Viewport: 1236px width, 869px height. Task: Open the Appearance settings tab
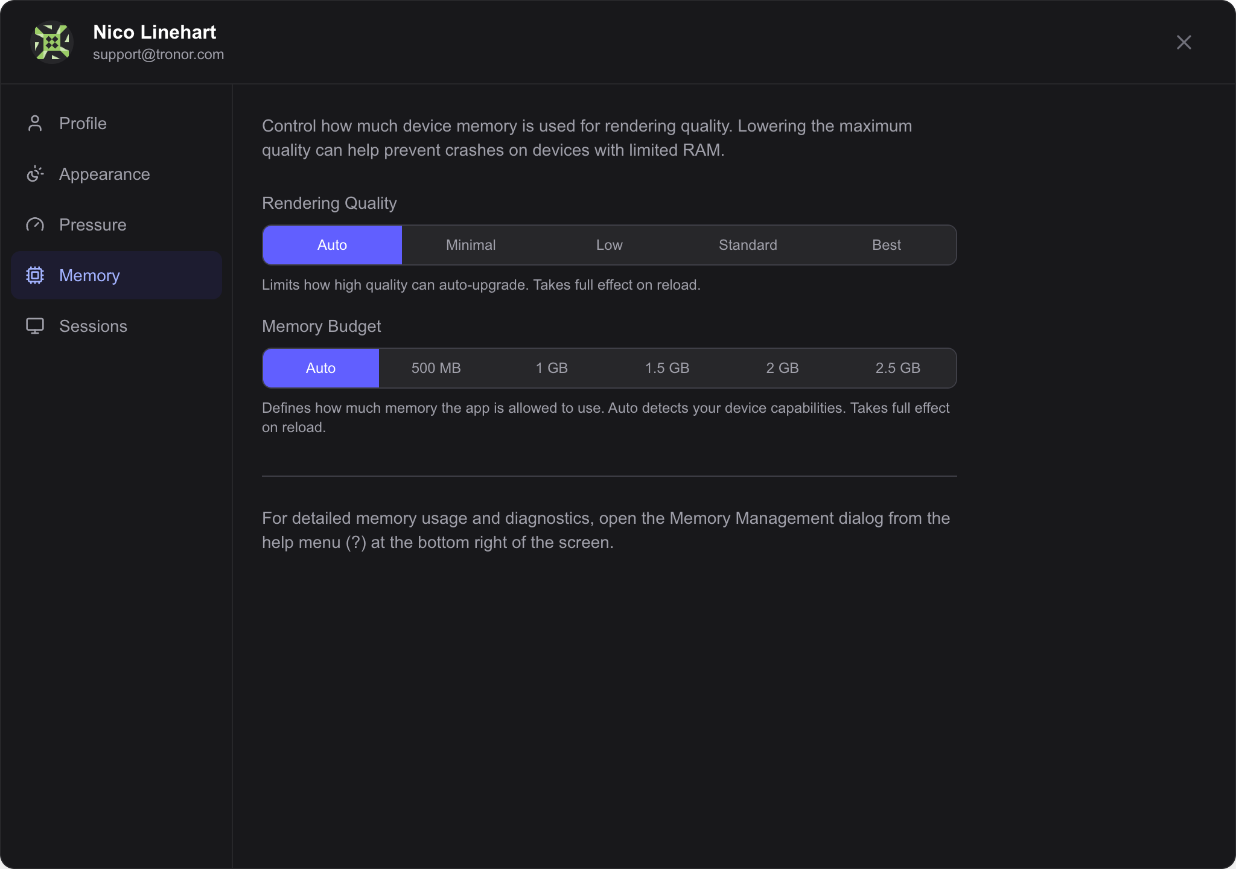coord(104,174)
